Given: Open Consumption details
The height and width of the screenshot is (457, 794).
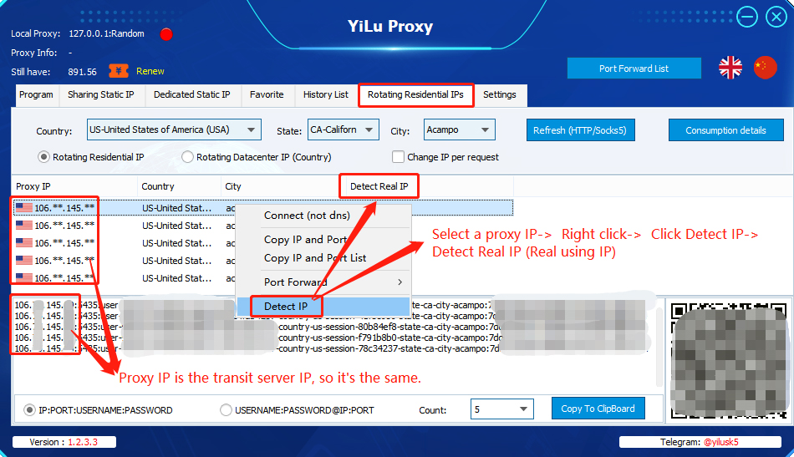Looking at the screenshot, I should (x=725, y=130).
